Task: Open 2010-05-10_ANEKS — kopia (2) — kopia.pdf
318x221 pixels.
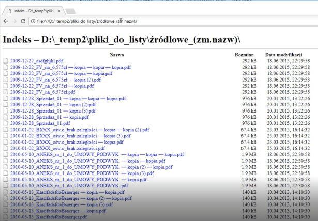Action: pos(92,167)
